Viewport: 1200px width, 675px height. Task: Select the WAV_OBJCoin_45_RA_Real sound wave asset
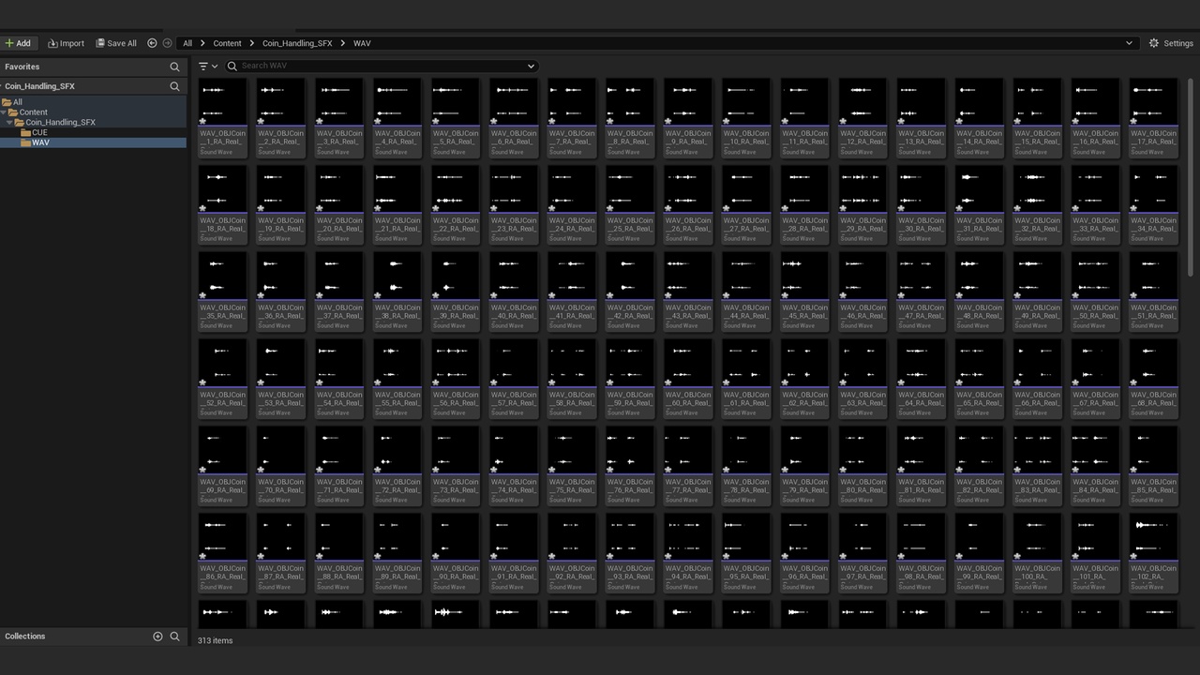click(804, 292)
